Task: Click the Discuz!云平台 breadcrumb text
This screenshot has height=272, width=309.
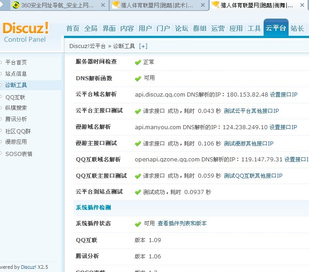Action: click(x=88, y=46)
